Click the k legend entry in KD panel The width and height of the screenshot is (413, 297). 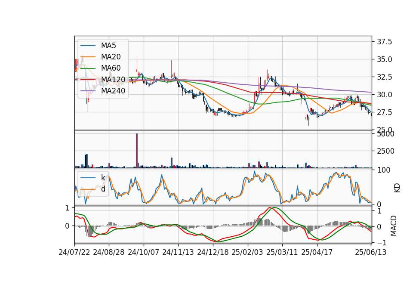pos(103,178)
